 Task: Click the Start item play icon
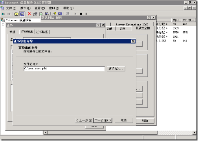pos(75,14)
